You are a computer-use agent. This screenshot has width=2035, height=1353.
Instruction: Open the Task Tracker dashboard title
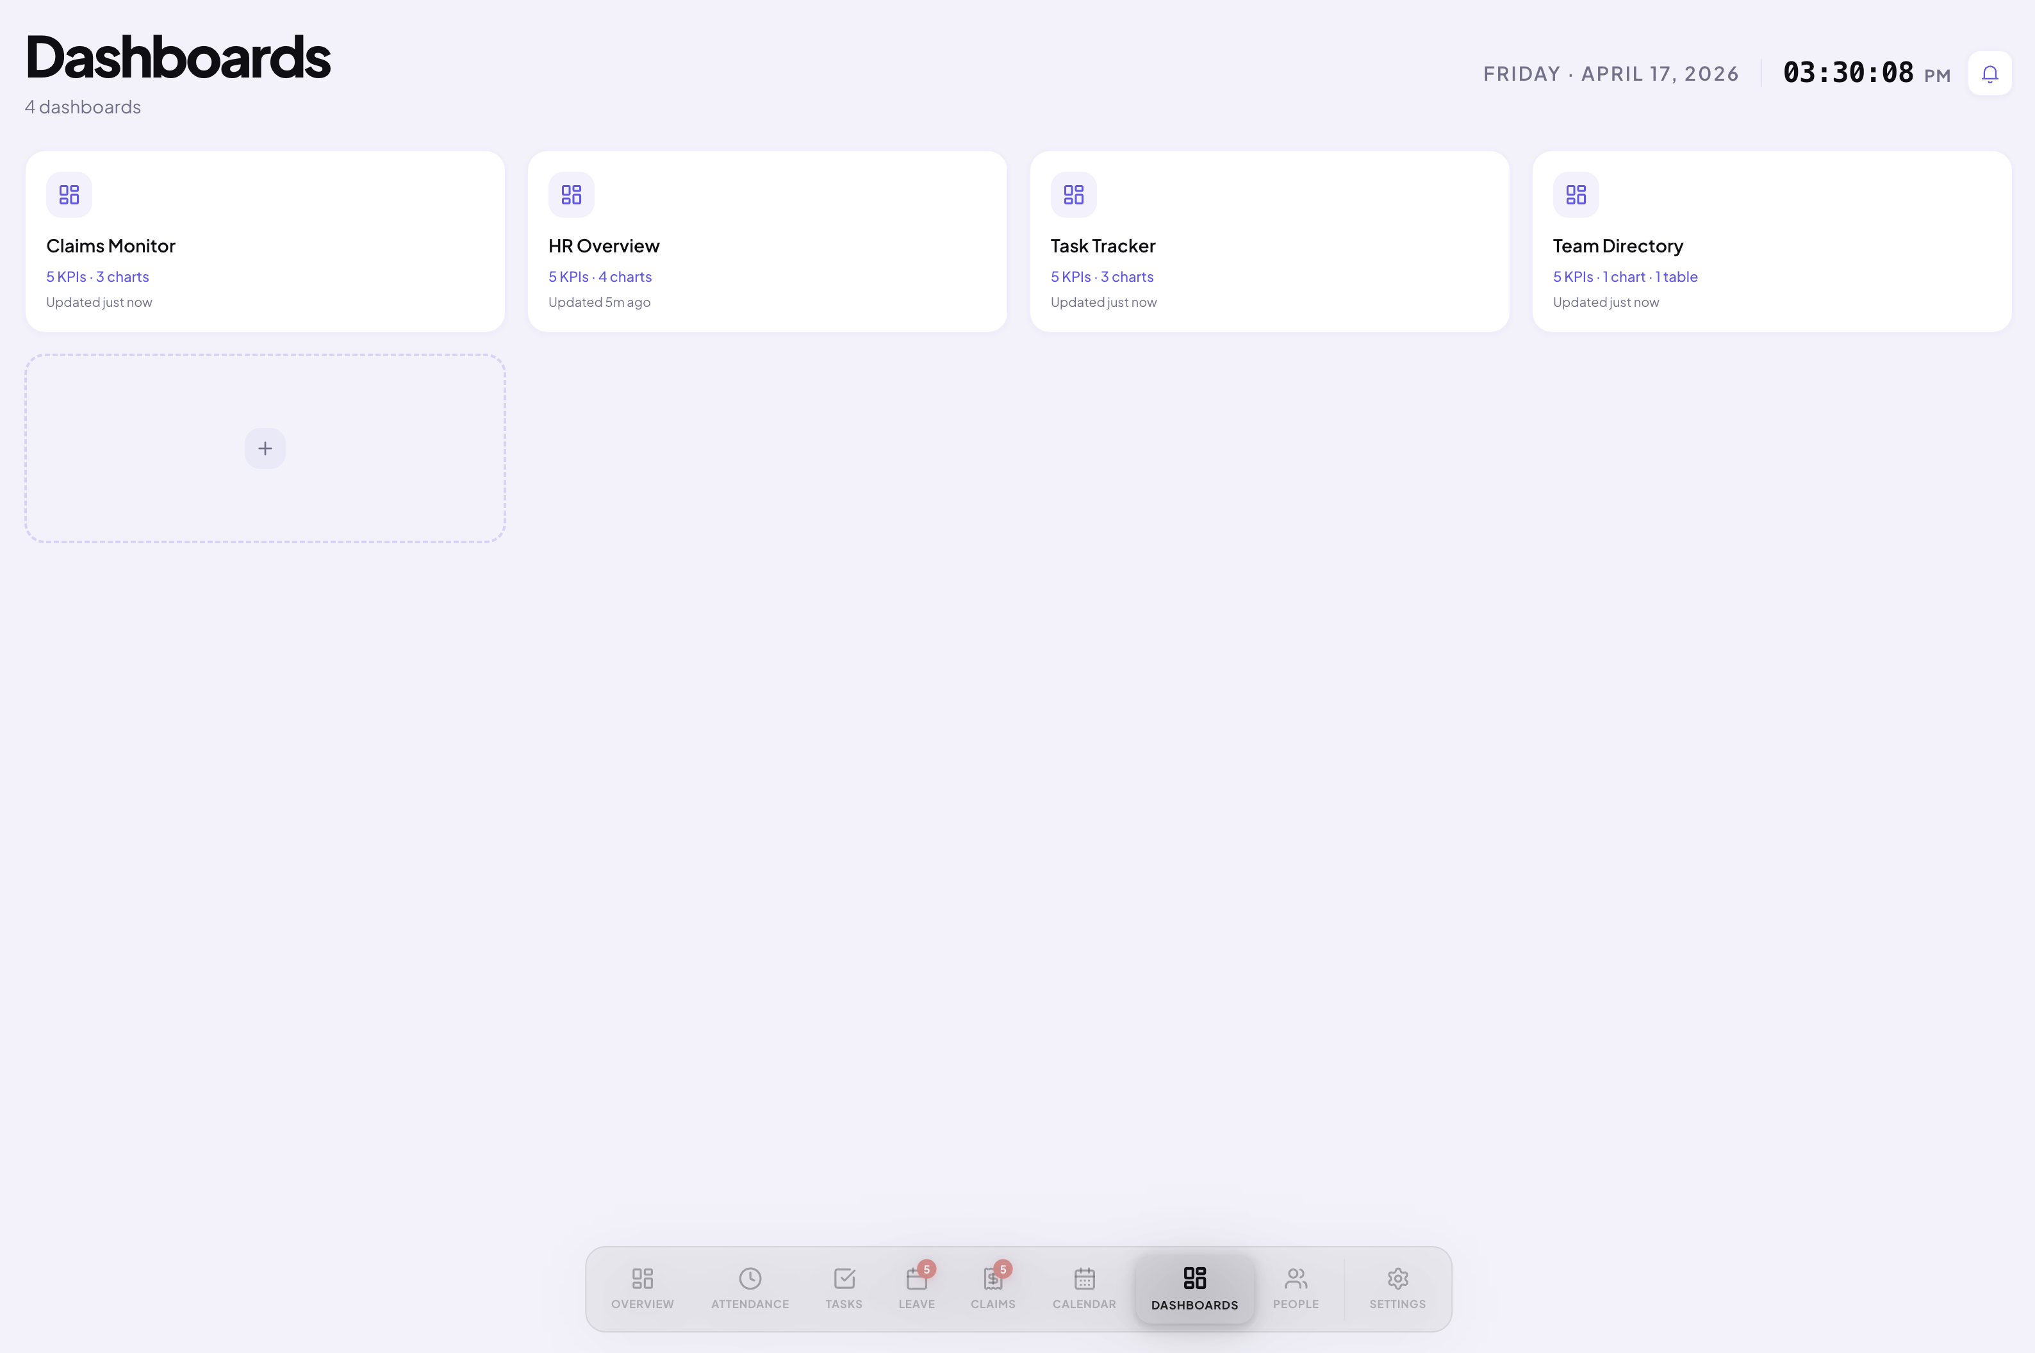pyautogui.click(x=1103, y=246)
